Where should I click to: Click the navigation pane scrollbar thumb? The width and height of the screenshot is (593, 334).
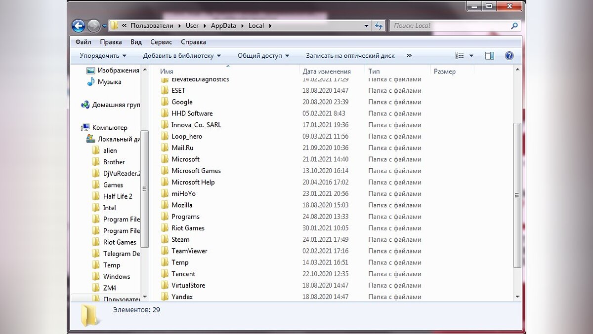pyautogui.click(x=145, y=188)
